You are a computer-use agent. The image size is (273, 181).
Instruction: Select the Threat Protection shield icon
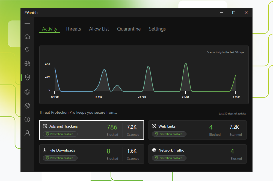pyautogui.click(x=27, y=77)
